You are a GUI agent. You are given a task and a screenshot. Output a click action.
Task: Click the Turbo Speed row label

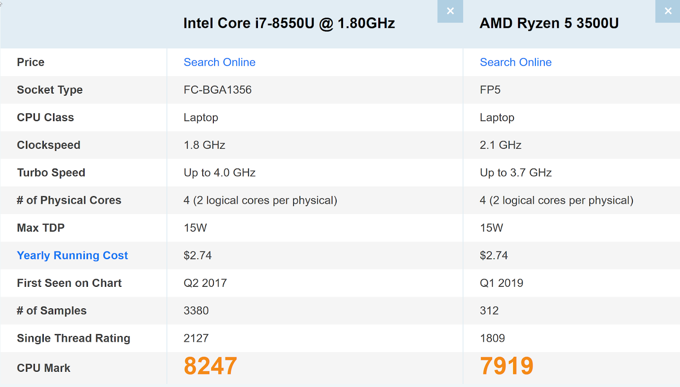[x=51, y=173]
